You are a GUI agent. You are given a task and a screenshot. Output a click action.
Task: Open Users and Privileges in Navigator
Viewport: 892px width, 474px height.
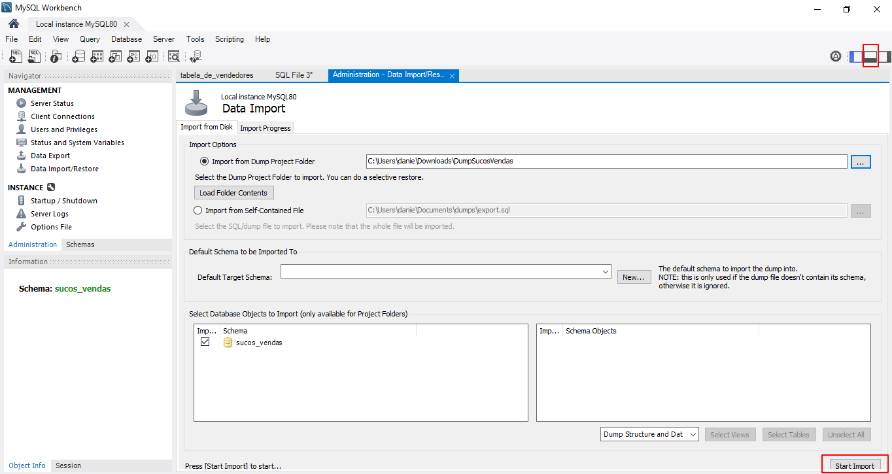click(63, 129)
